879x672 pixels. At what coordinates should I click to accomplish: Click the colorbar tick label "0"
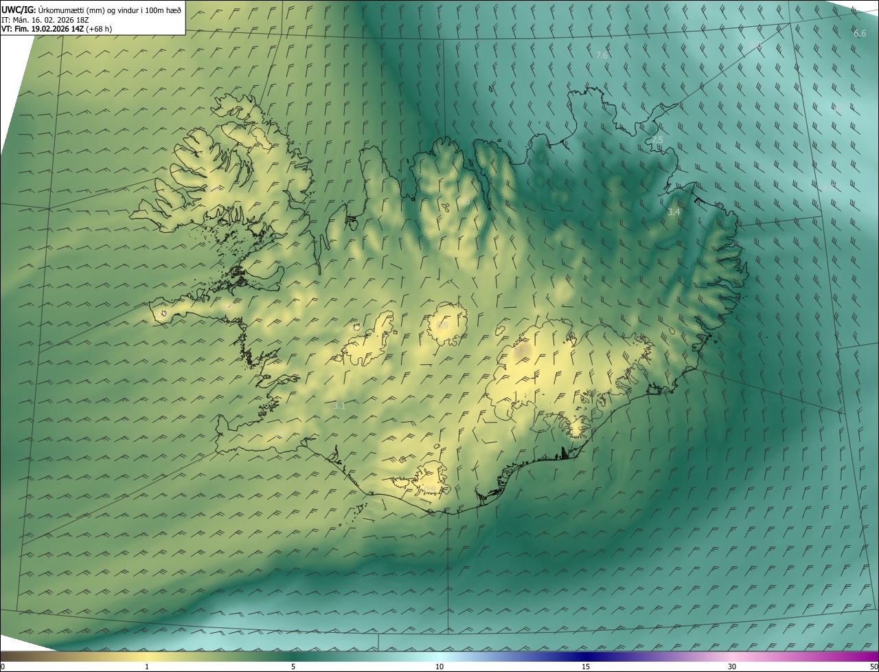coord(3,667)
